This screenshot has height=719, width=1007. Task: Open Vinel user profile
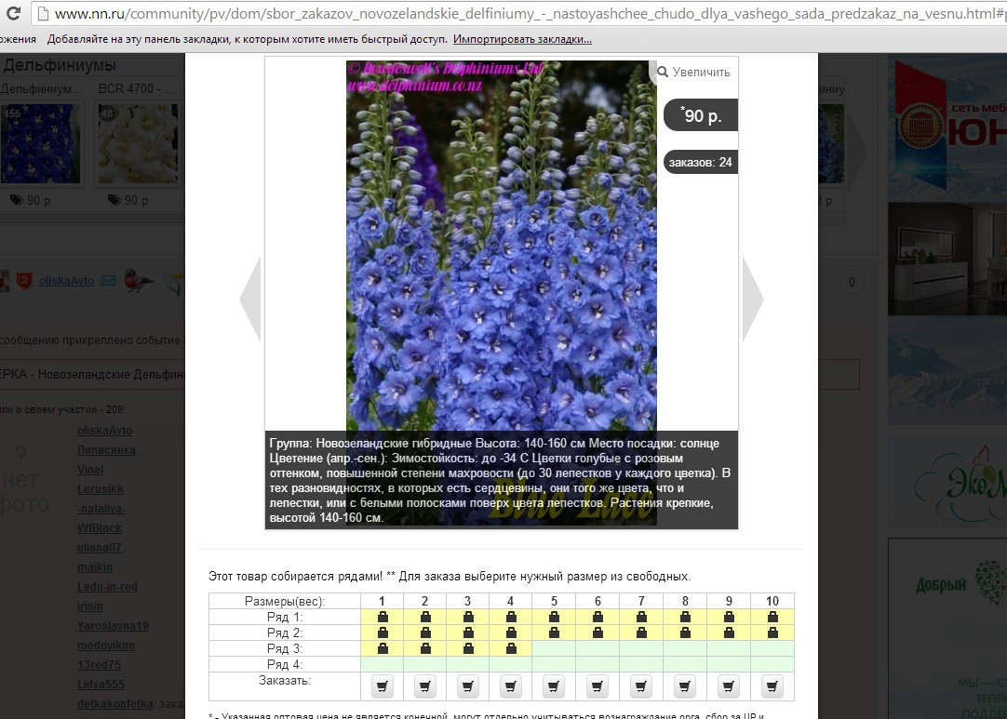(90, 470)
